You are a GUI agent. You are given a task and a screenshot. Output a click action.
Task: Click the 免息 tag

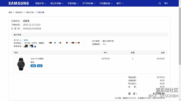click(40, 66)
